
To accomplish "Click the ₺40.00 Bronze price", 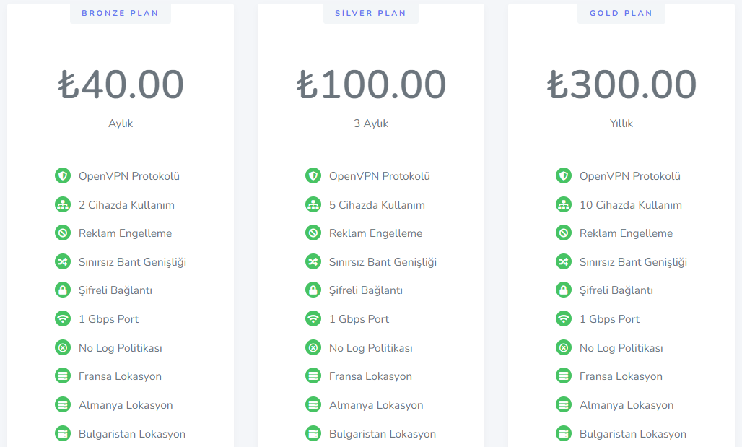I will 121,84.
